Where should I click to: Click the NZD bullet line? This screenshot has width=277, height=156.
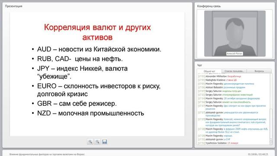point(90,113)
